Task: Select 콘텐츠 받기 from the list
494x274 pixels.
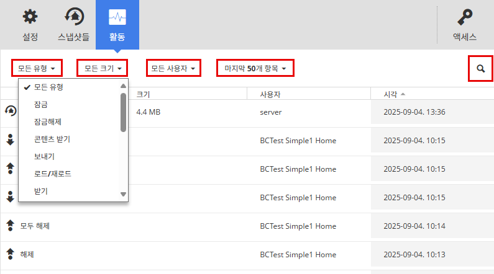Action: point(53,139)
